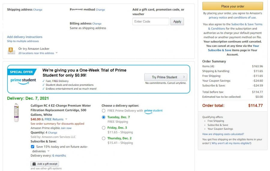Open Add delivery instructions link

tap(25, 37)
